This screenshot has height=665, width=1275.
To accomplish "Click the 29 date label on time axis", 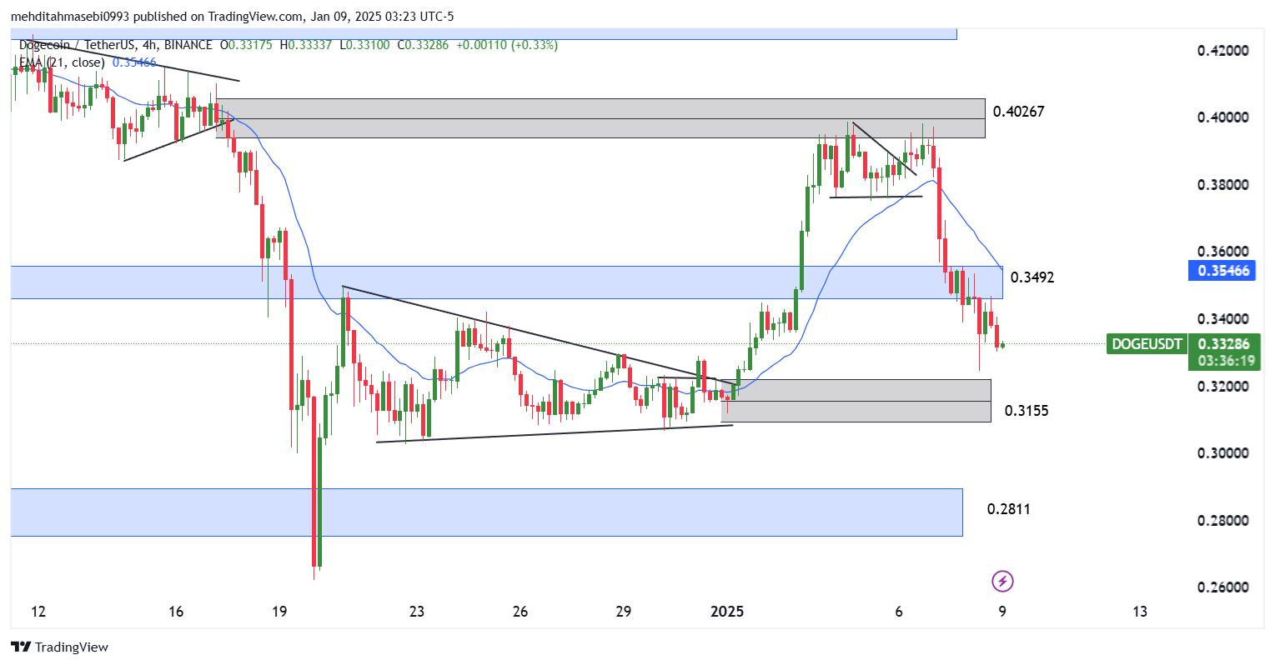I will pyautogui.click(x=624, y=612).
